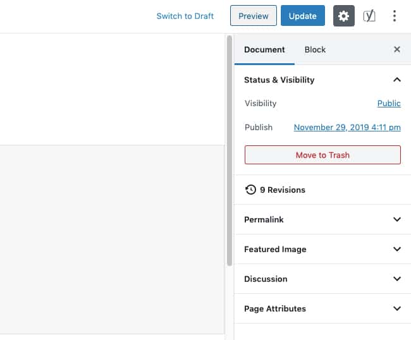Change the Public visibility setting
This screenshot has width=411, height=340.
click(x=389, y=103)
